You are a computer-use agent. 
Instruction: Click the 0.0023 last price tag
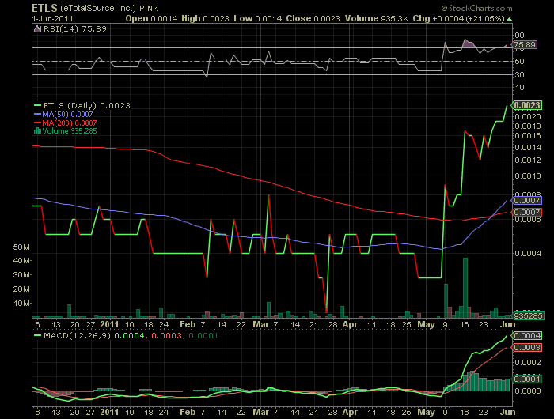coord(526,105)
